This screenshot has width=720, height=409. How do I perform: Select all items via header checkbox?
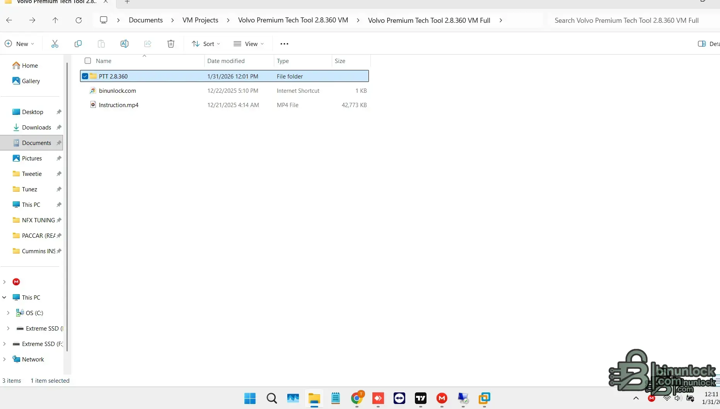(x=87, y=61)
